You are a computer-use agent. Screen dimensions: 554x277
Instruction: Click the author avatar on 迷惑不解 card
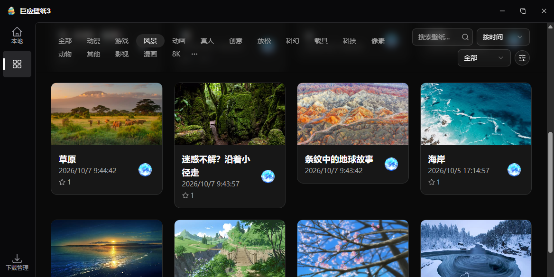(x=268, y=176)
